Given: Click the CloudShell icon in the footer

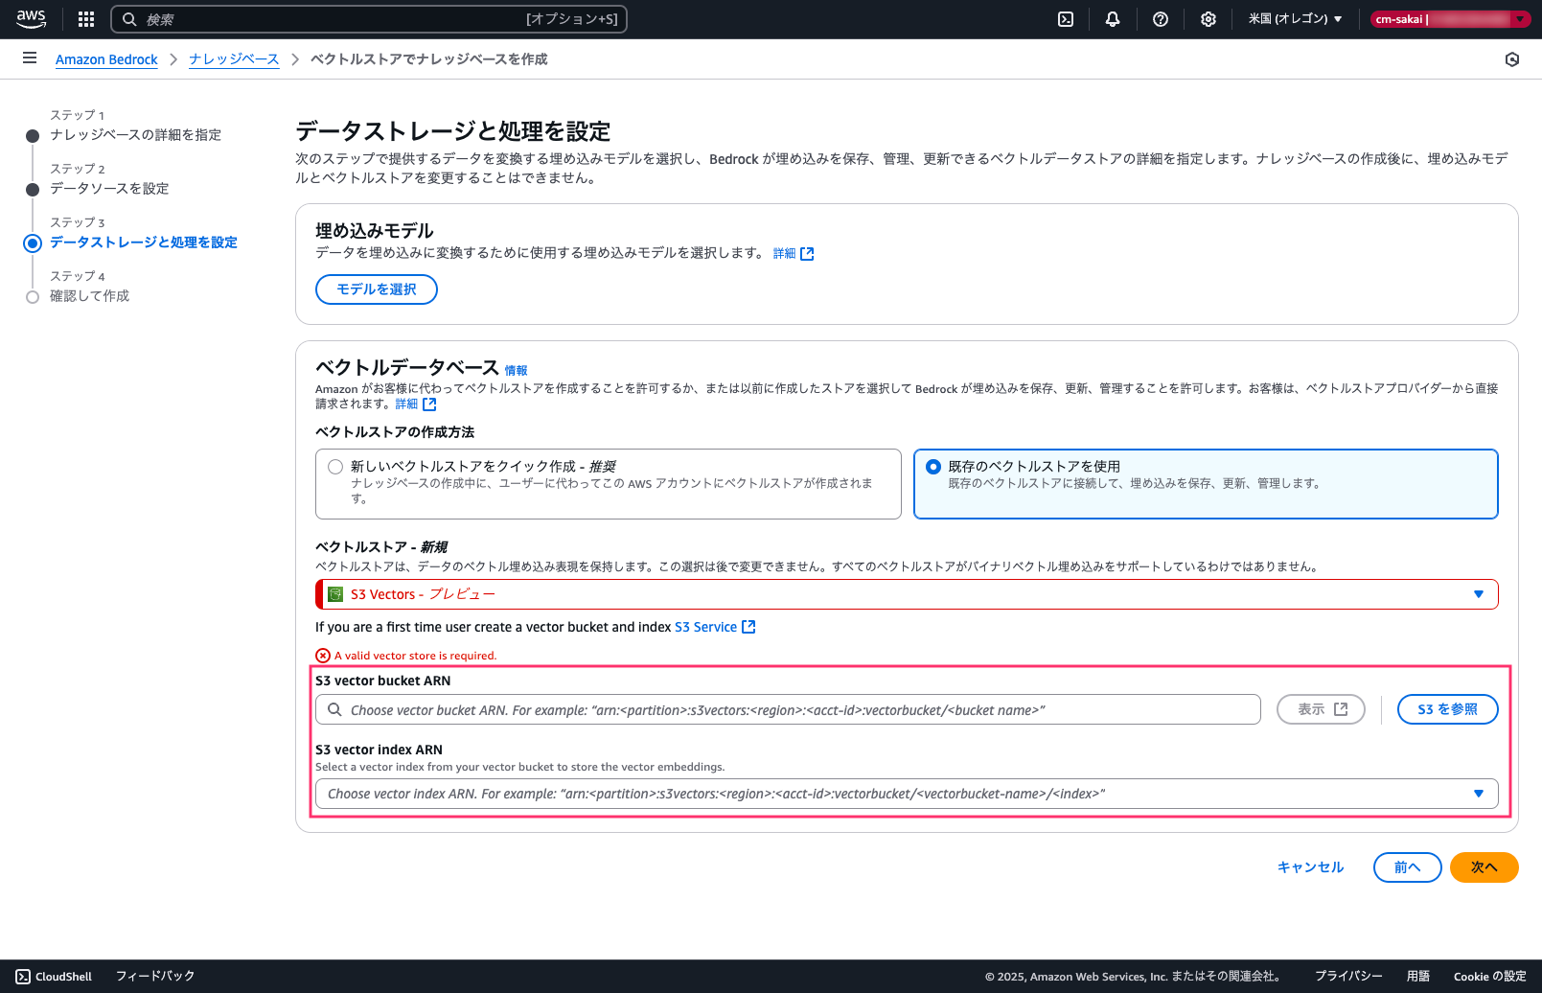Looking at the screenshot, I should pyautogui.click(x=23, y=977).
